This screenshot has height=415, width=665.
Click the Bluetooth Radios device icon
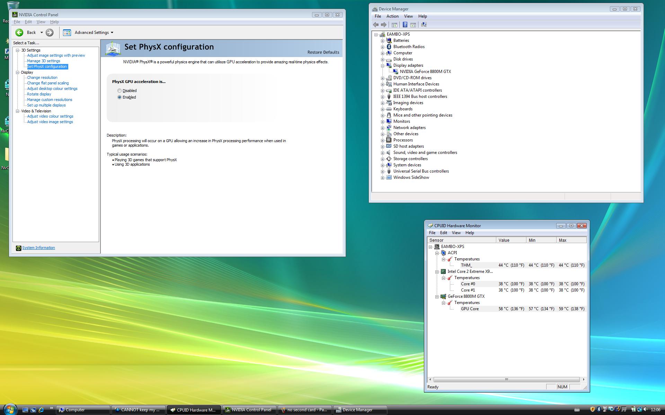tap(389, 47)
